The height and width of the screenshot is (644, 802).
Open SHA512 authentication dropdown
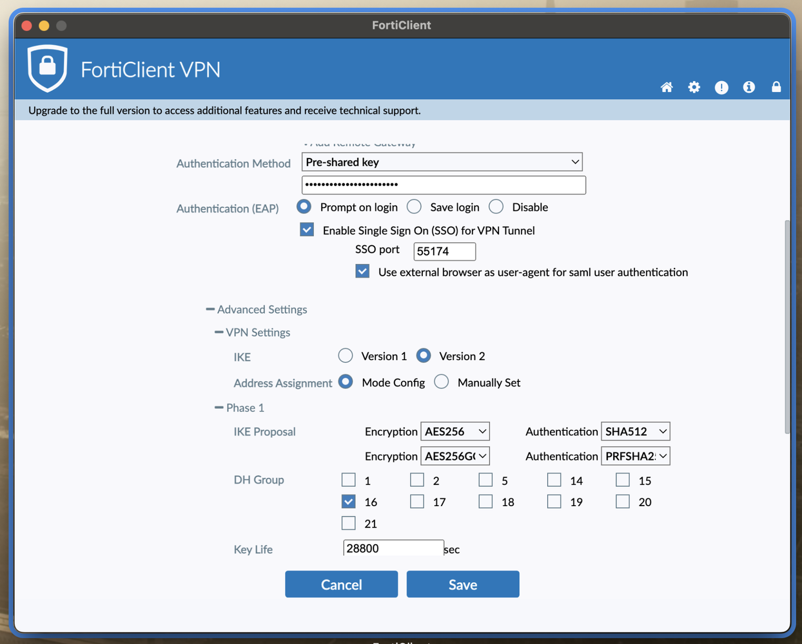pyautogui.click(x=636, y=431)
